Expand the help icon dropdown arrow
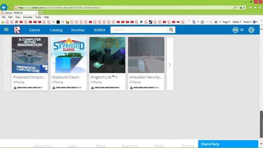The width and height of the screenshot is (263, 148). tap(257, 22)
